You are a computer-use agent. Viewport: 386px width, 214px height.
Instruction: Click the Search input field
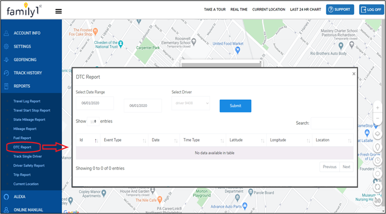coord(332,123)
